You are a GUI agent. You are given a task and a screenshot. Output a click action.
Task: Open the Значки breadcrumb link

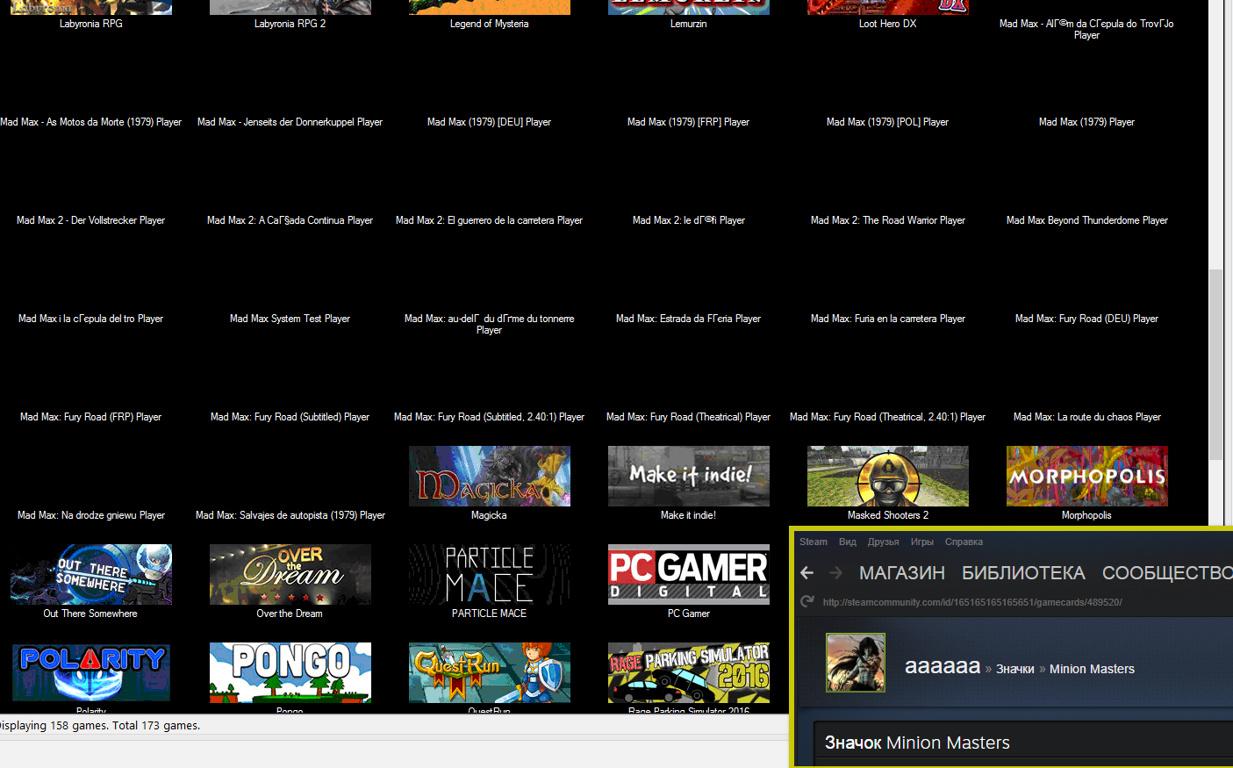pyautogui.click(x=1015, y=669)
